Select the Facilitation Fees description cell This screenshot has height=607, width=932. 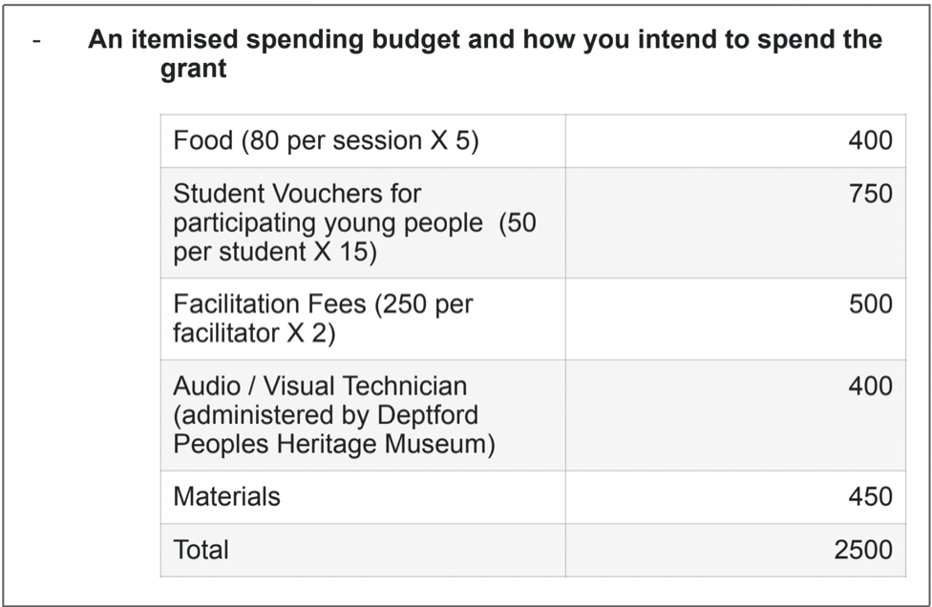tap(363, 319)
